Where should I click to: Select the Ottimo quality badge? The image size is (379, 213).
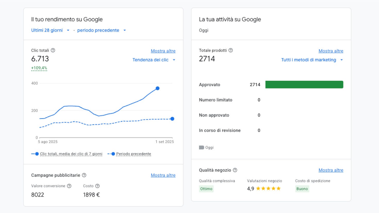[206, 189]
